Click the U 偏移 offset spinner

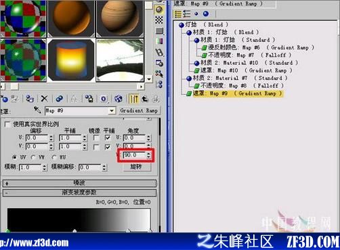pyautogui.click(x=51, y=138)
